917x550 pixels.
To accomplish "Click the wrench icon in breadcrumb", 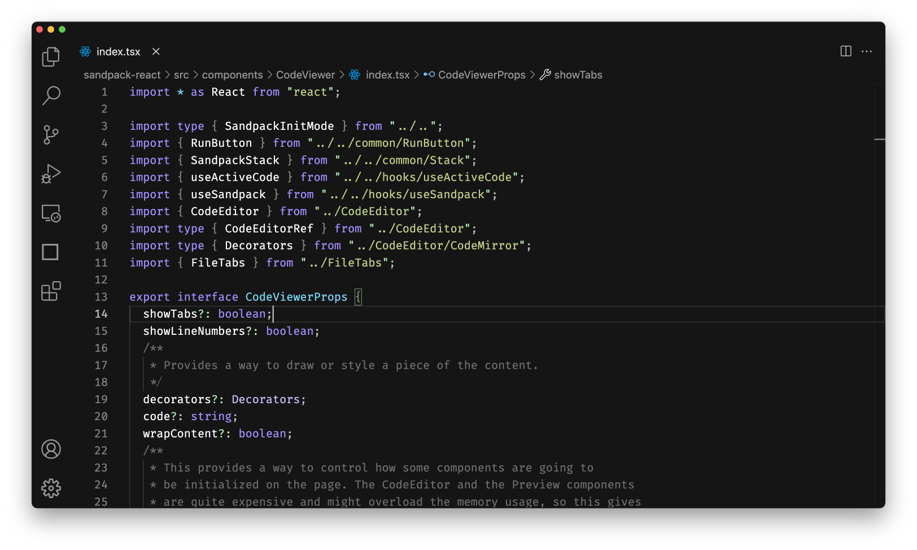I will click(x=545, y=75).
